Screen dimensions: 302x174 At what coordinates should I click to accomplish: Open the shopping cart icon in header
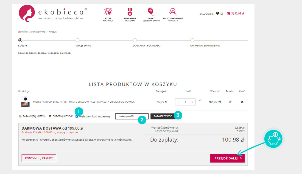click(228, 13)
